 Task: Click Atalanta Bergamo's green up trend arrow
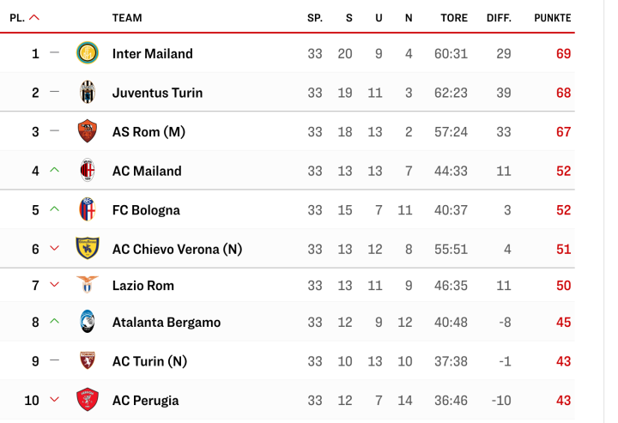coord(55,323)
